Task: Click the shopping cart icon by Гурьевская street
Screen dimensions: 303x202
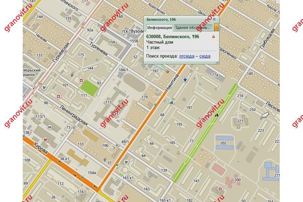Action: 44,87
